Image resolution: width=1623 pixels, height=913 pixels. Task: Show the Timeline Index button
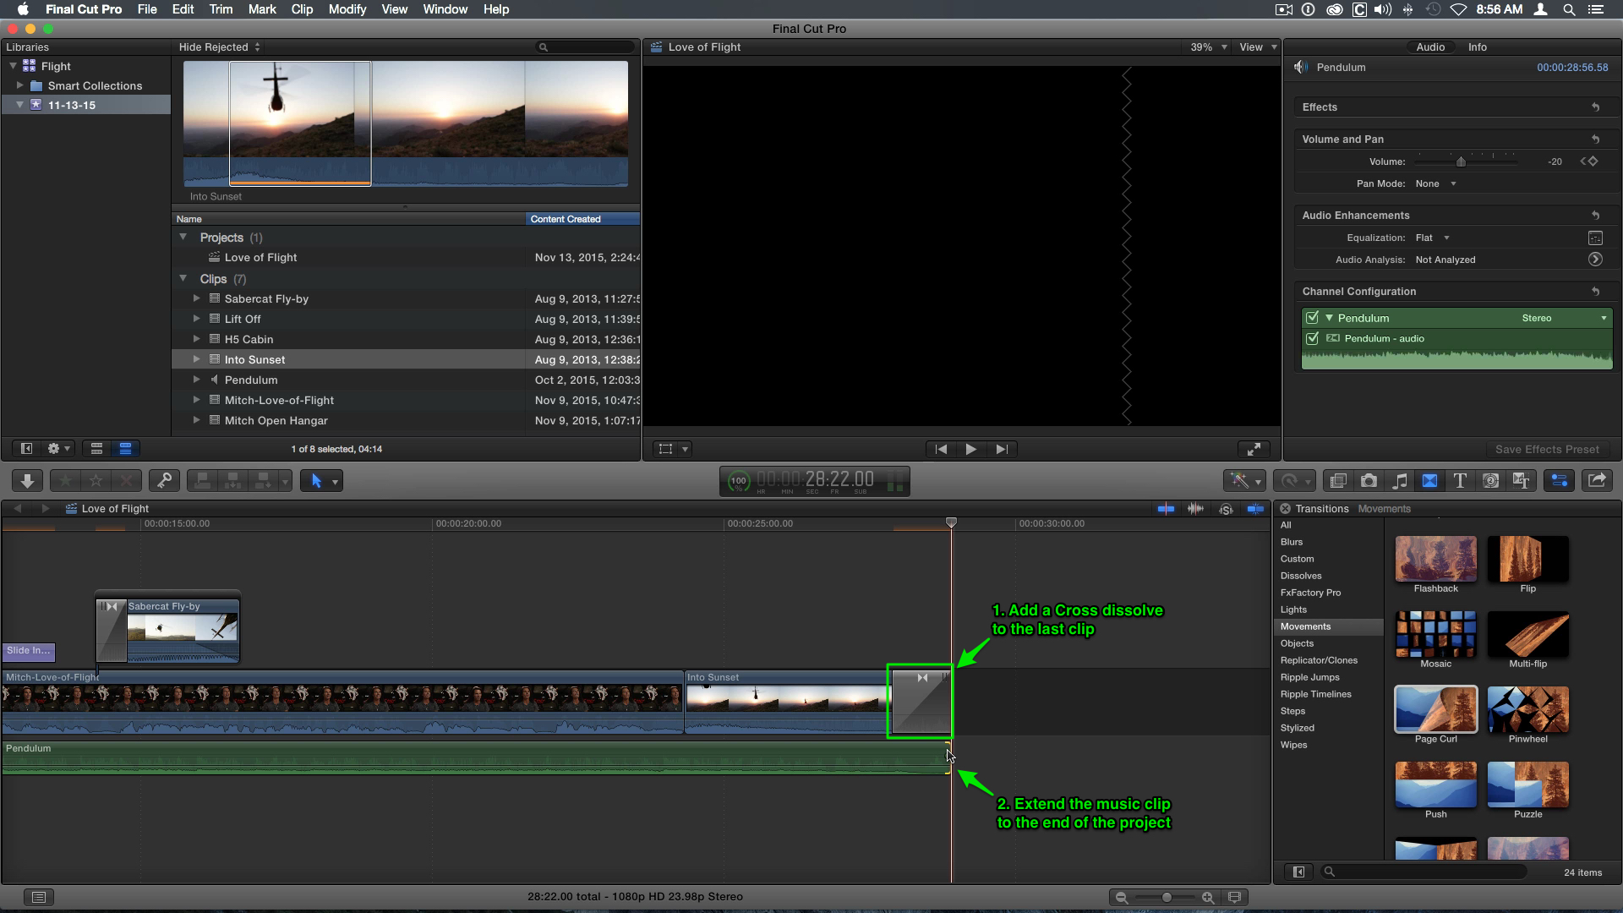coord(38,897)
